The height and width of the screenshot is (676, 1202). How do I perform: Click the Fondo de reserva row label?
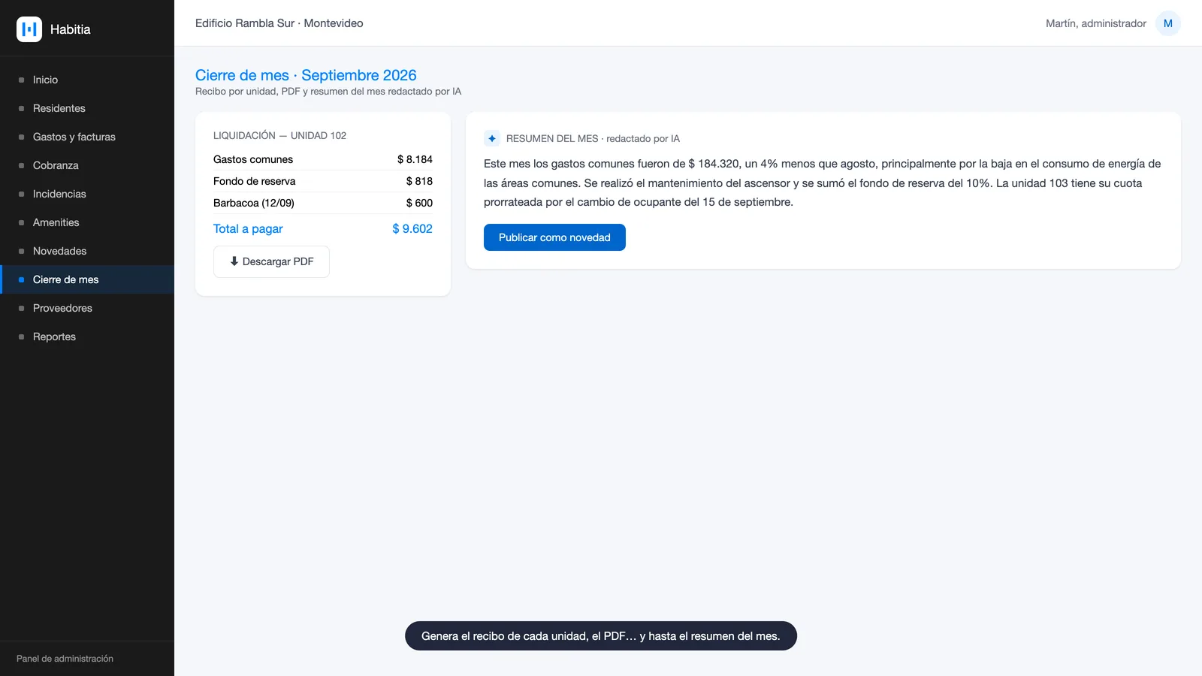click(x=255, y=181)
